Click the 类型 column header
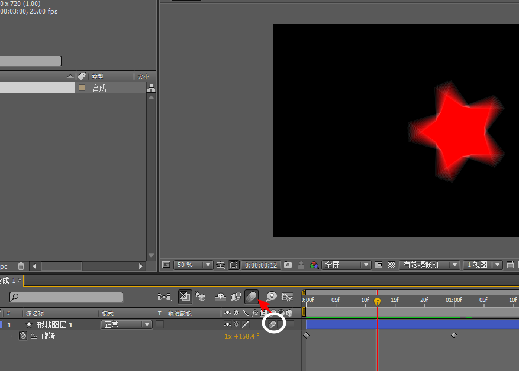The image size is (519, 371). (x=98, y=77)
